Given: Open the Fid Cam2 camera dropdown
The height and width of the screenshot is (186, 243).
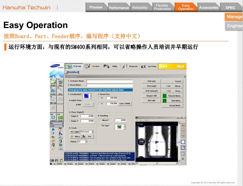Looking at the screenshot, I should pyautogui.click(x=92, y=131).
